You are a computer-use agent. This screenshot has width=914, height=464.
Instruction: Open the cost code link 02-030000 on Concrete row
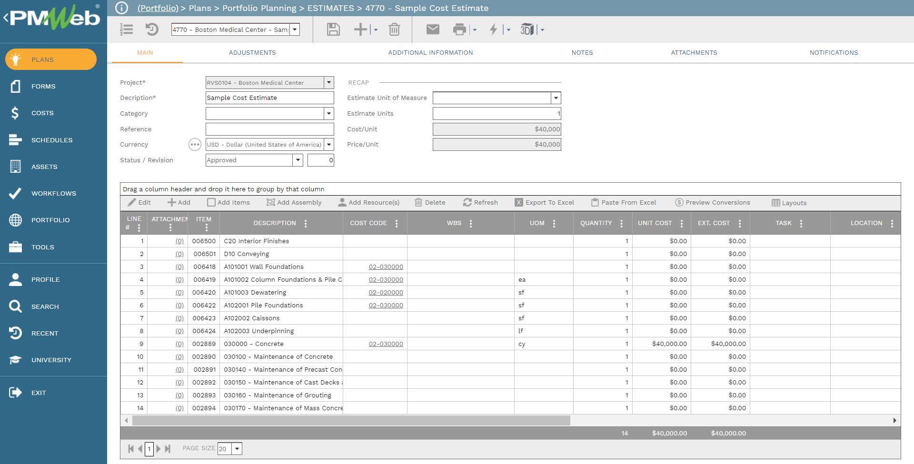pyautogui.click(x=386, y=344)
